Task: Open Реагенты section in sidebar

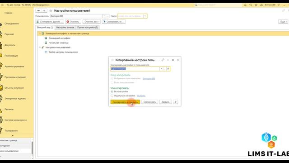Action: [9, 110]
